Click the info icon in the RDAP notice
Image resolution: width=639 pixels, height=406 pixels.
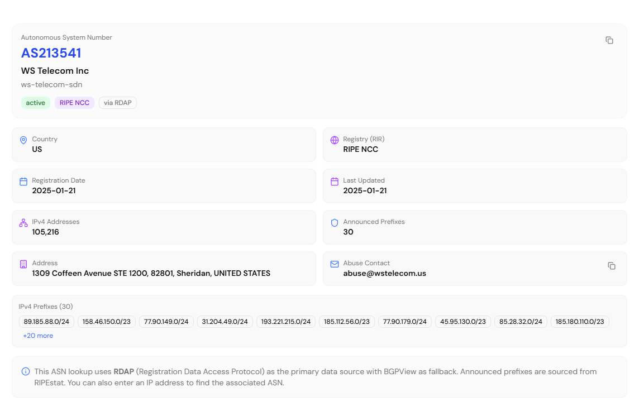[26, 371]
